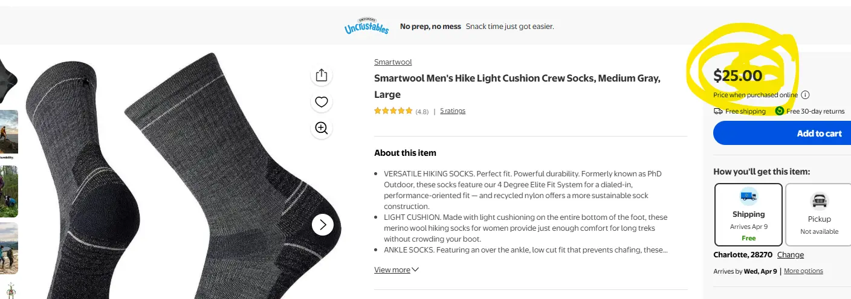Open the 5 ratings link
This screenshot has height=299, width=851.
coord(453,111)
